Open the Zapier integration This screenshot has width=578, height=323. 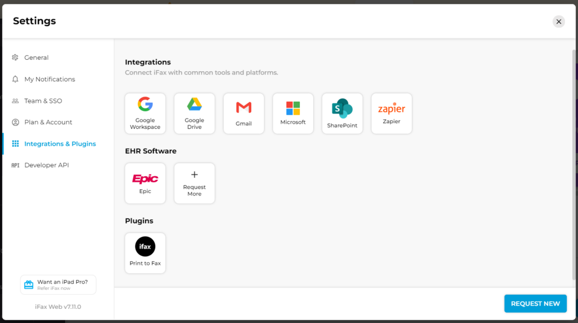tap(392, 114)
